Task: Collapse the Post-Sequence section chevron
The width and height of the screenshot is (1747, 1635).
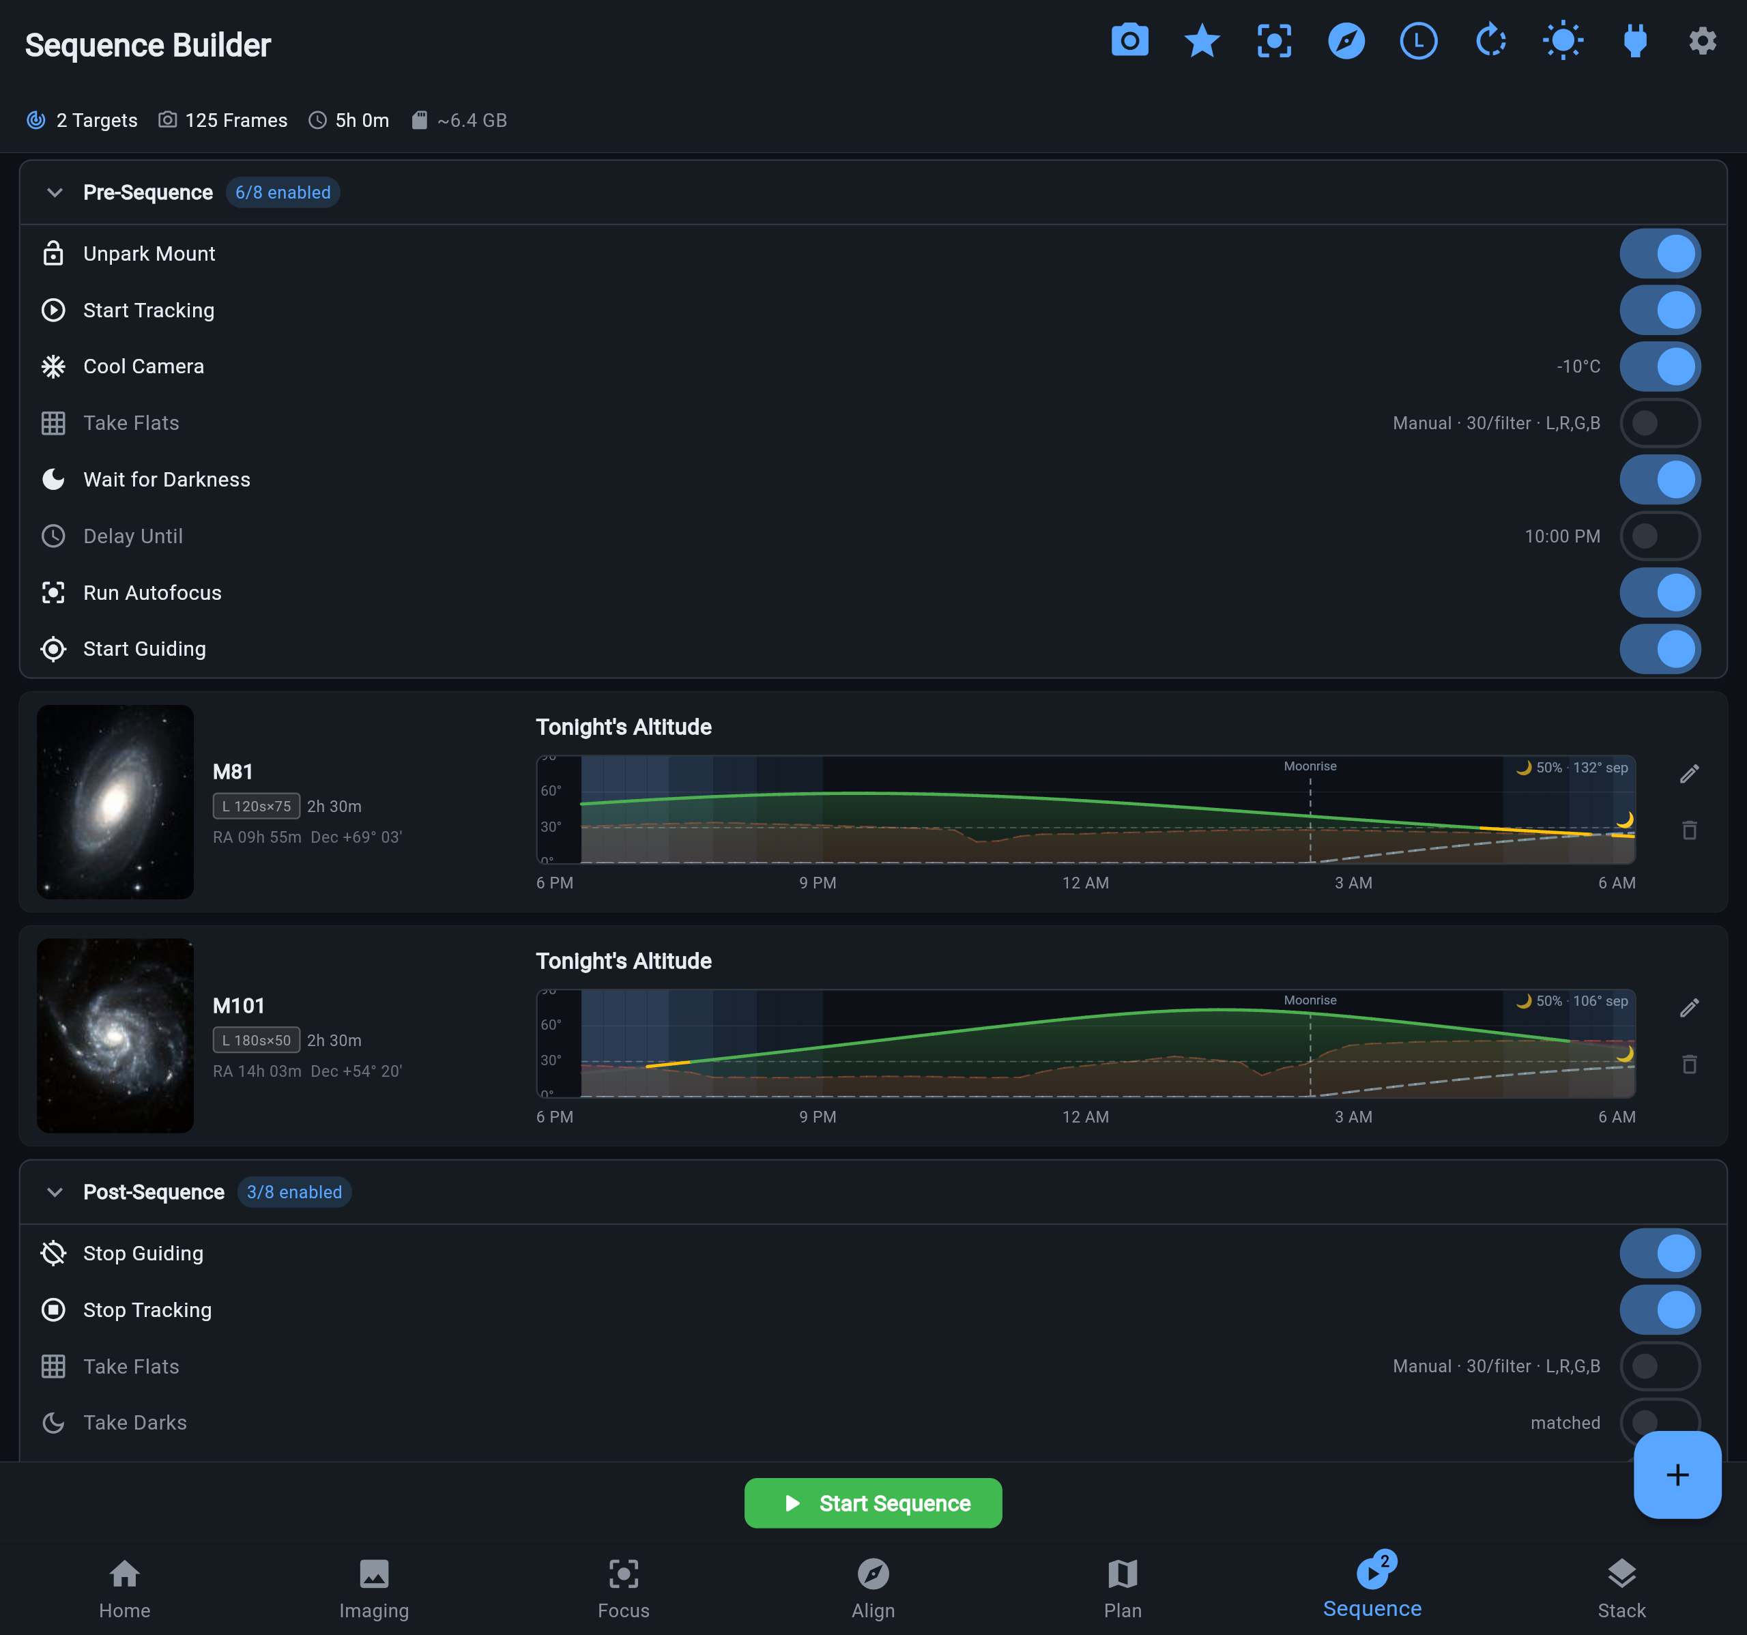Action: (55, 1192)
